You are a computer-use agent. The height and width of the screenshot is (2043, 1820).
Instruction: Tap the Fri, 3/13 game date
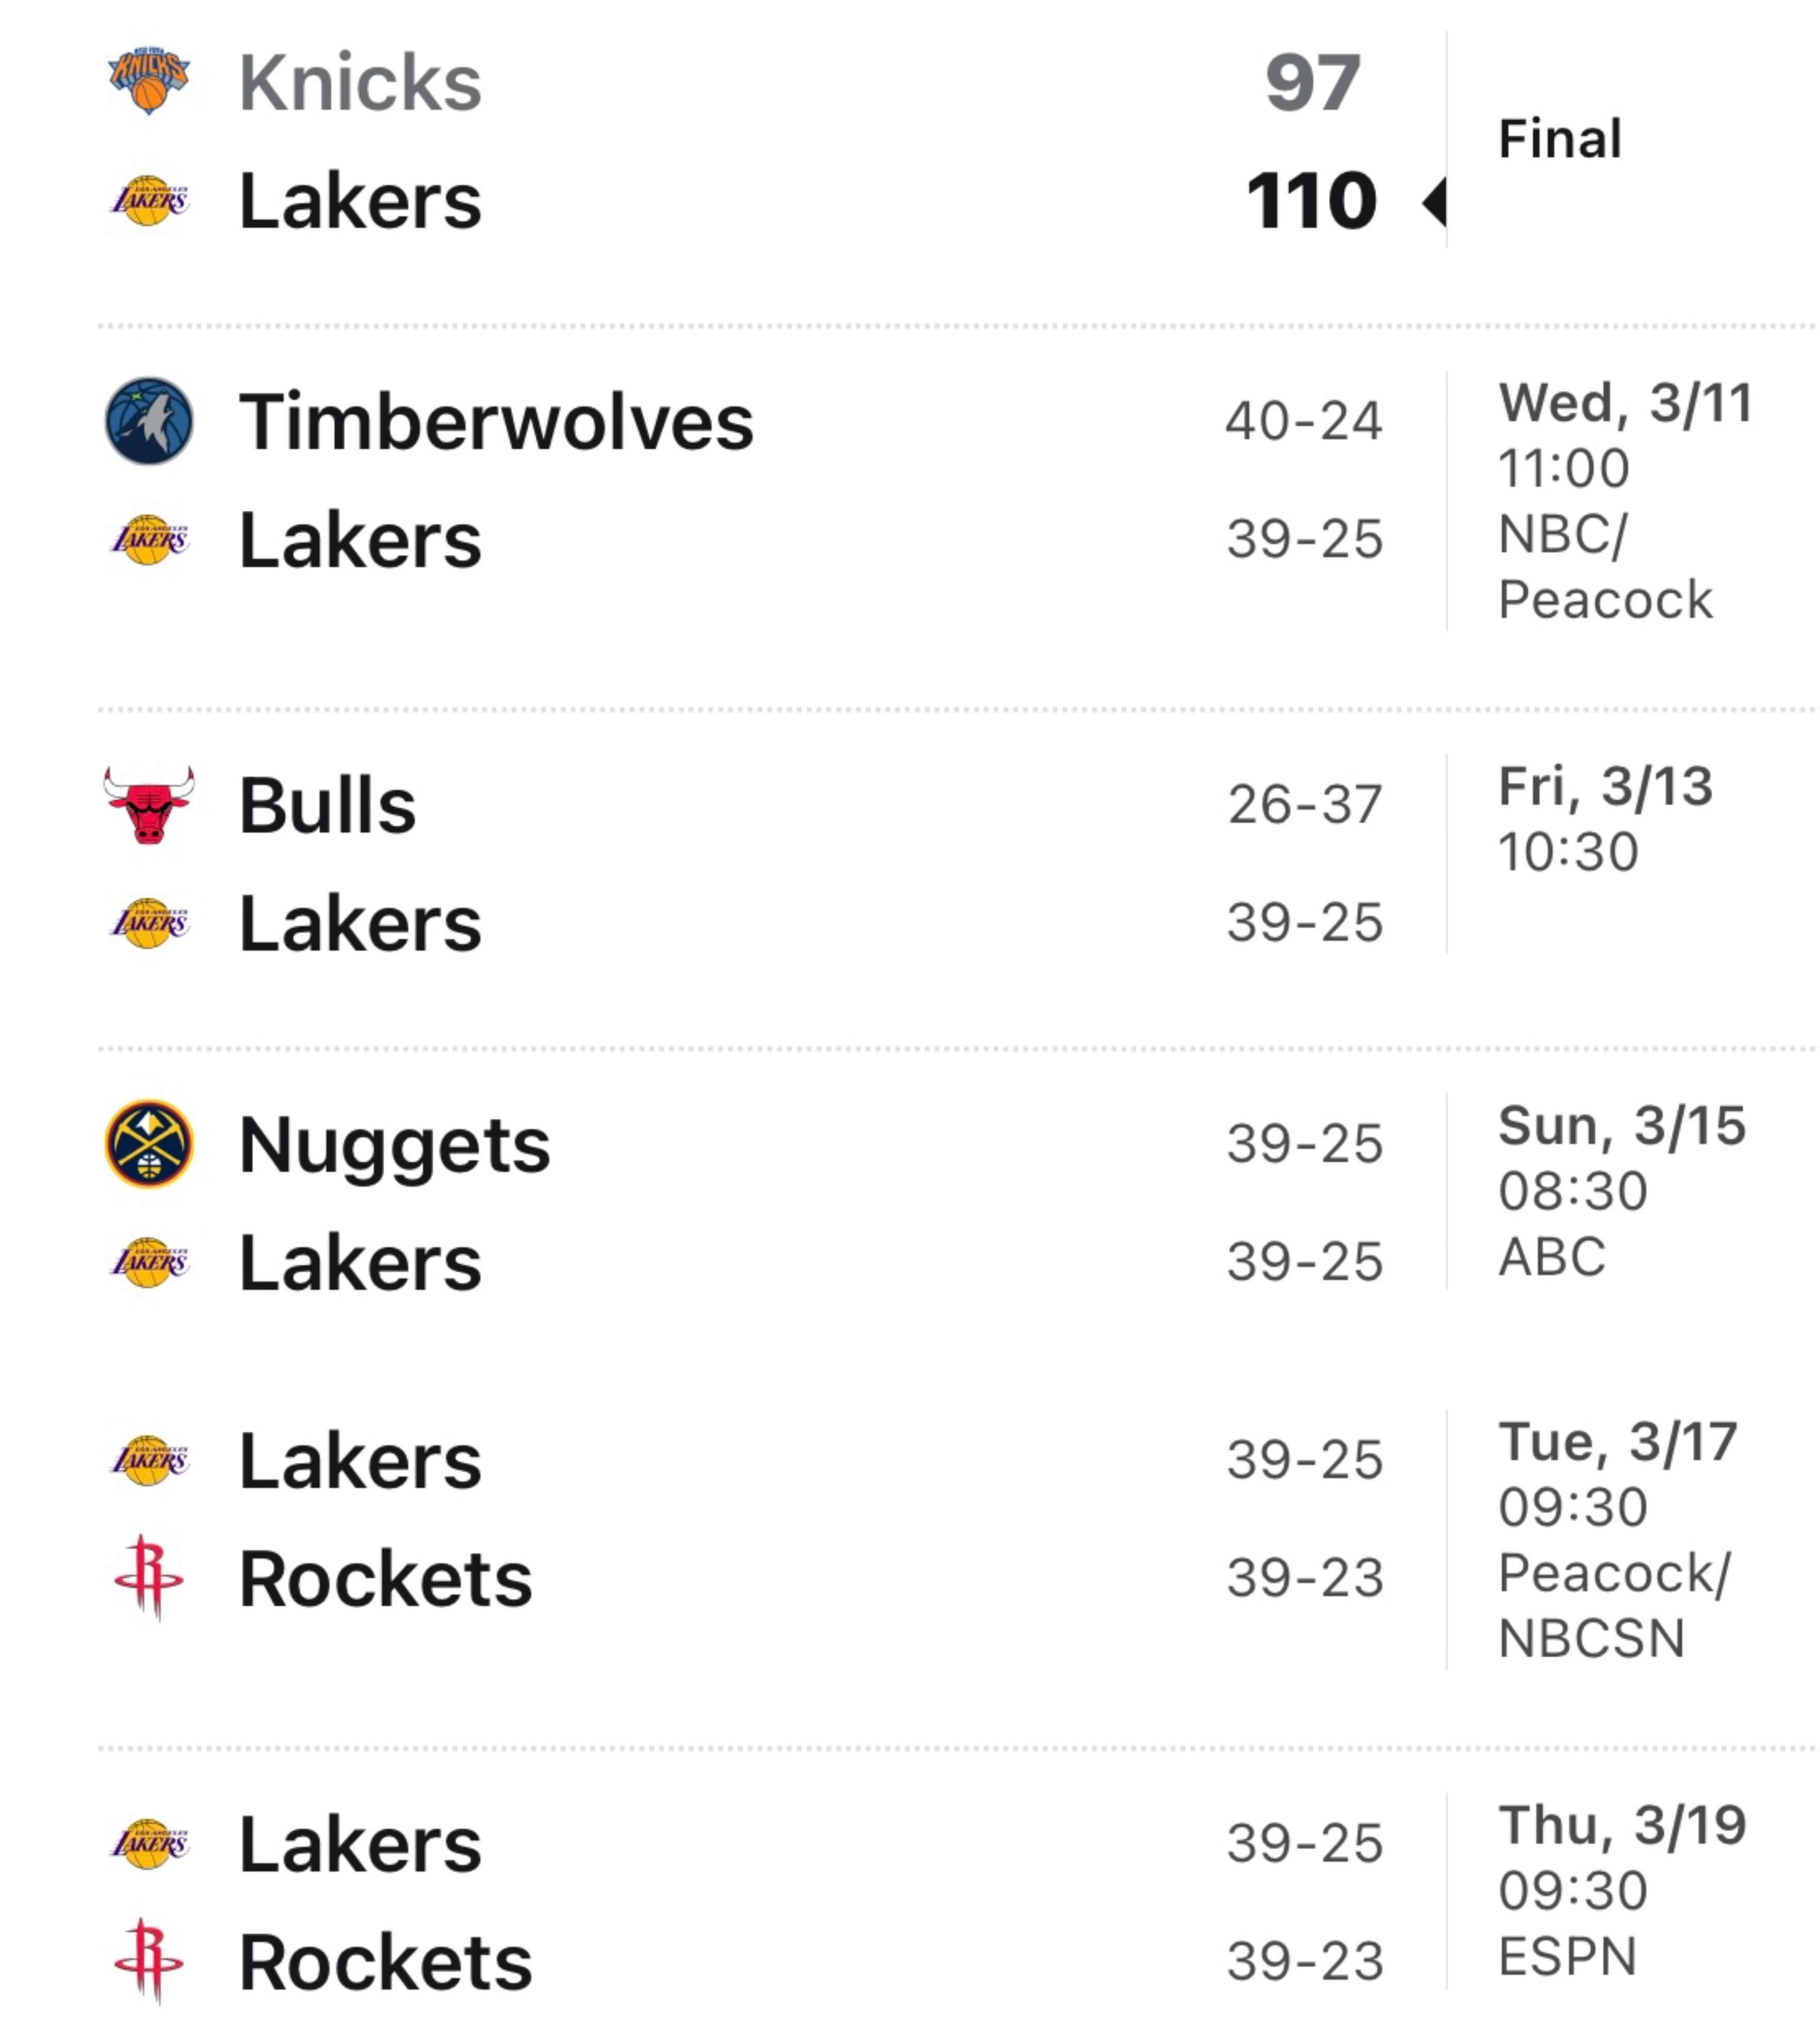pos(1605,786)
